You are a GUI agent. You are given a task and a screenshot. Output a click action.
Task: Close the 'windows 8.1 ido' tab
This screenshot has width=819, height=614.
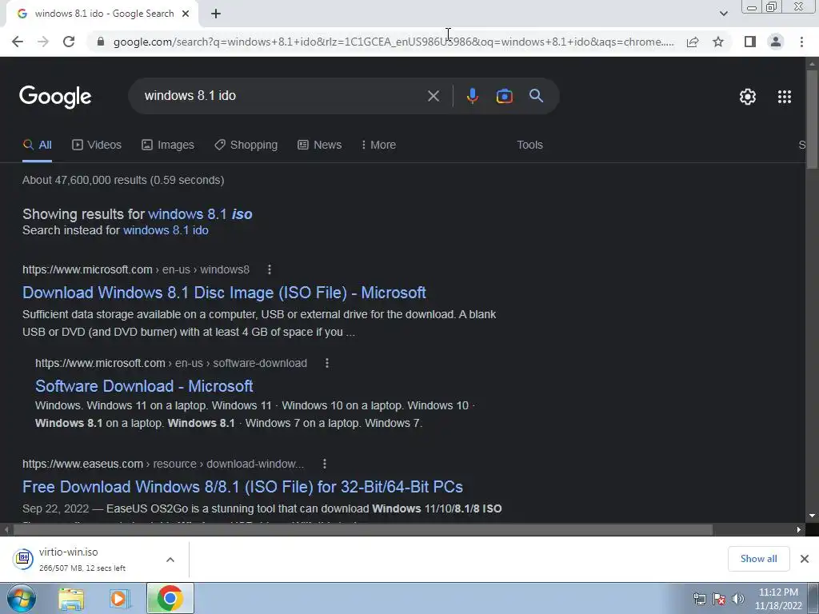[x=186, y=14]
